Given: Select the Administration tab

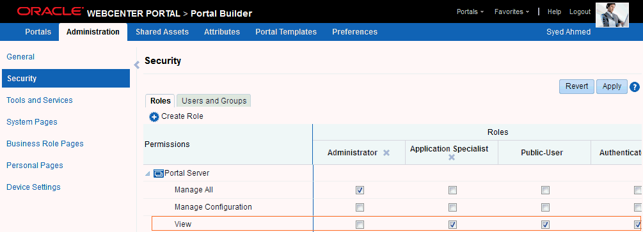Looking at the screenshot, I should [93, 32].
